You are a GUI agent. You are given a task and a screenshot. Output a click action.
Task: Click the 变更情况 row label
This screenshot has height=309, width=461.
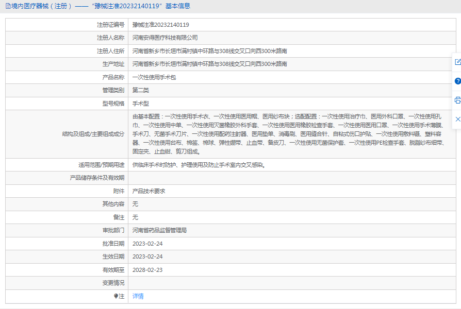[x=113, y=283]
